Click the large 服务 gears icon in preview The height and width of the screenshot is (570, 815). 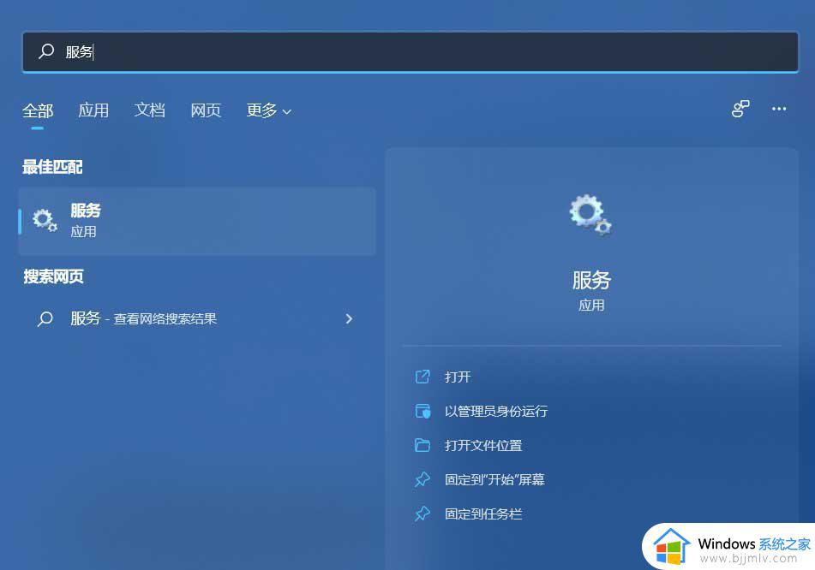(x=590, y=215)
